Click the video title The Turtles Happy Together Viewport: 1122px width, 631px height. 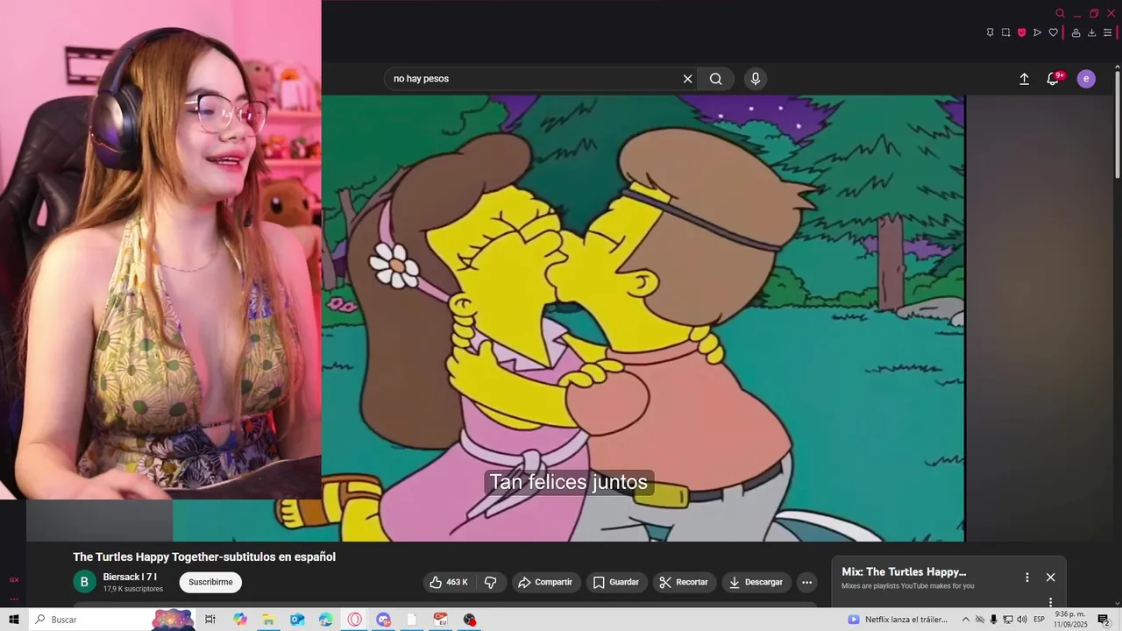coord(204,557)
